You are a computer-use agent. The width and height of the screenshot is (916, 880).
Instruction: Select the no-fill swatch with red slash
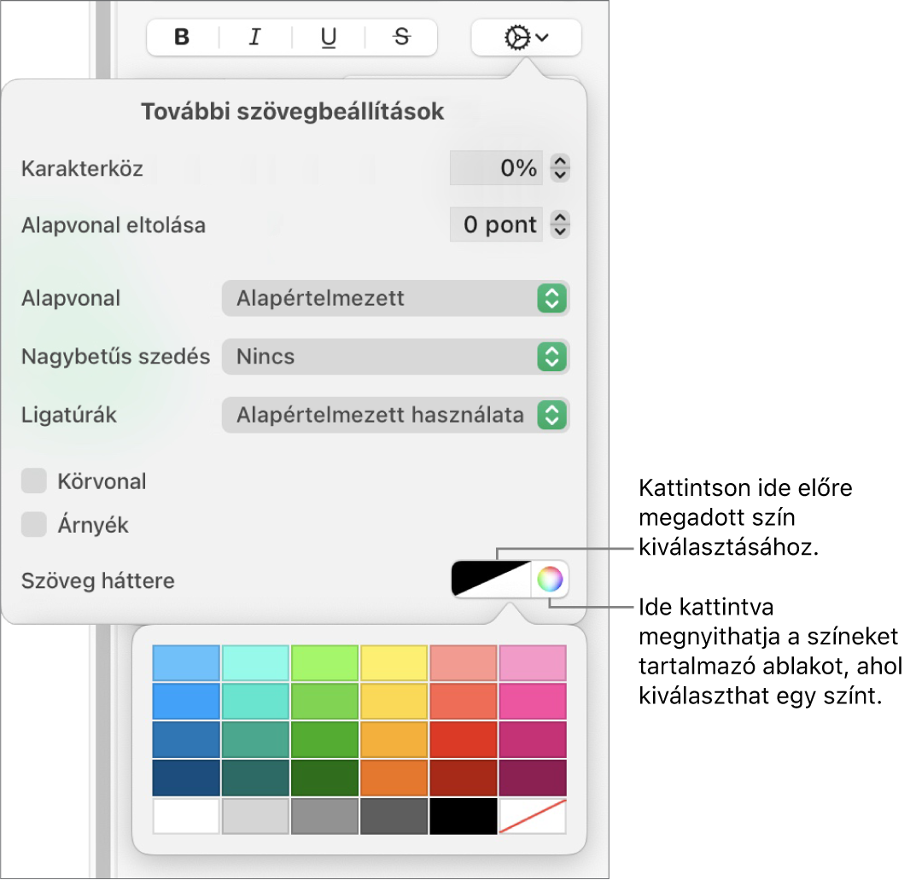click(x=533, y=816)
